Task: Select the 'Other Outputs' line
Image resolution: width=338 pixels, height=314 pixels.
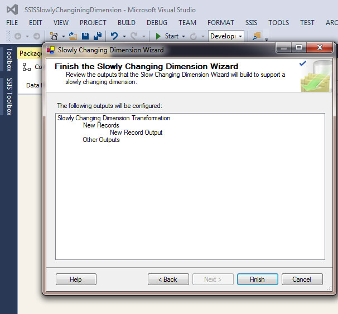Action: point(101,140)
